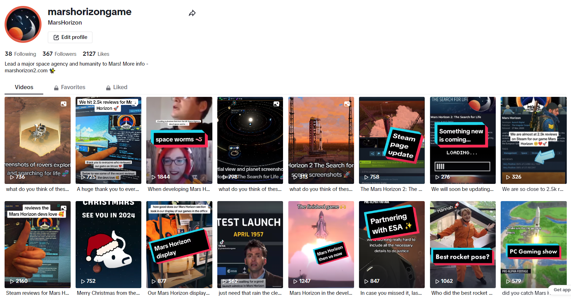Click the share profile arrow icon
The width and height of the screenshot is (571, 299).
(192, 13)
